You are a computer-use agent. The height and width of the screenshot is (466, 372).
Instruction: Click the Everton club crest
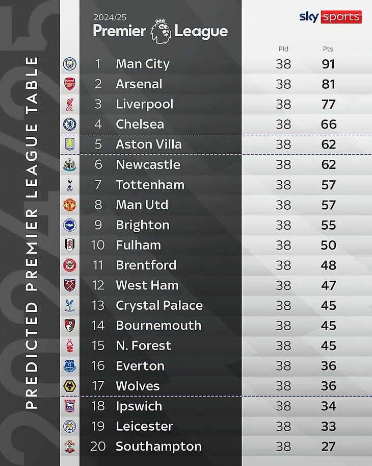70,366
